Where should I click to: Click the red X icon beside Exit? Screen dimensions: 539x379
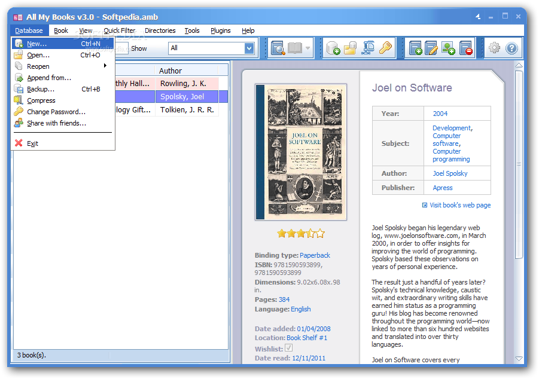pyautogui.click(x=19, y=143)
